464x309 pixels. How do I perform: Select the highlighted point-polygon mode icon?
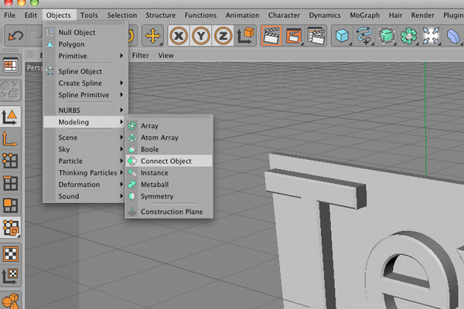(11, 227)
